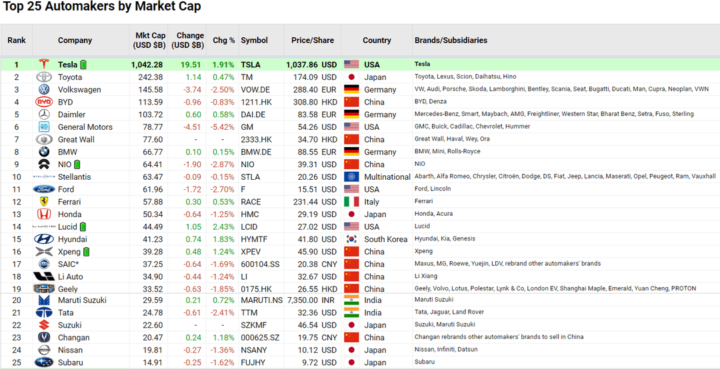Sort by the Chg % column header
The height and width of the screenshot is (369, 720).
pyautogui.click(x=223, y=41)
